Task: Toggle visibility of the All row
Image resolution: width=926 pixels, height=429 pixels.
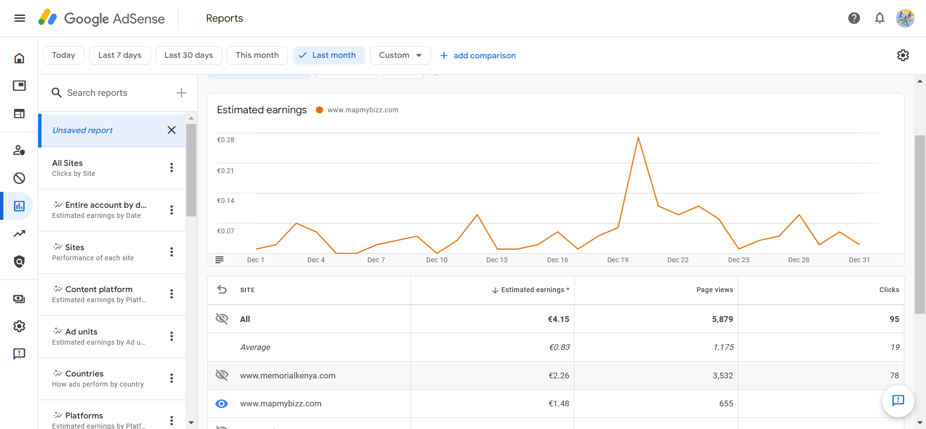Action: 222,319
